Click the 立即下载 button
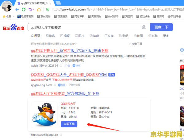Screen dimensions: 184x140 69,124
